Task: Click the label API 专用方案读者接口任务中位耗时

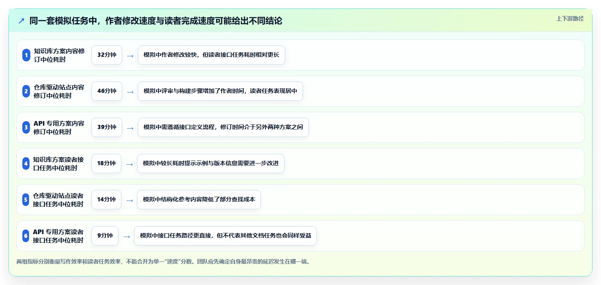Action: [x=59, y=236]
